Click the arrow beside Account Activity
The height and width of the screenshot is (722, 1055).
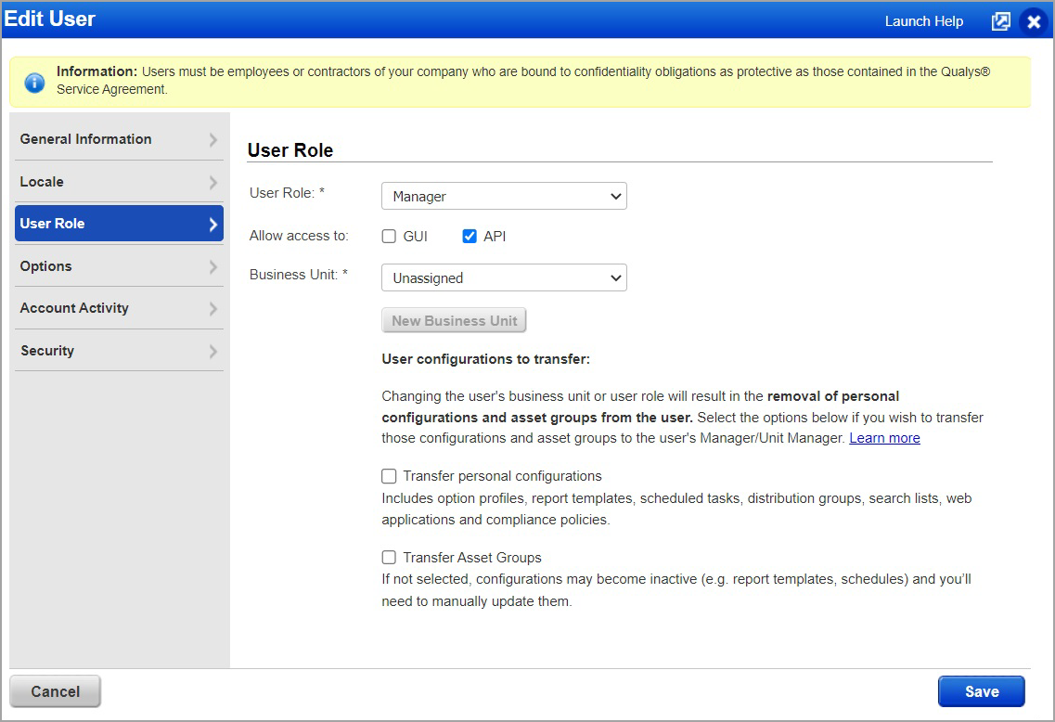click(213, 308)
